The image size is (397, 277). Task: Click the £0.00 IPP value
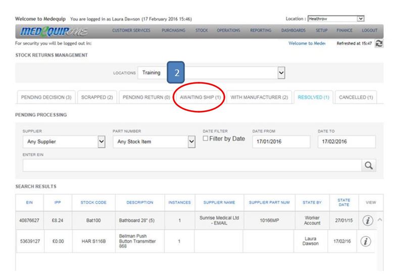click(x=58, y=241)
